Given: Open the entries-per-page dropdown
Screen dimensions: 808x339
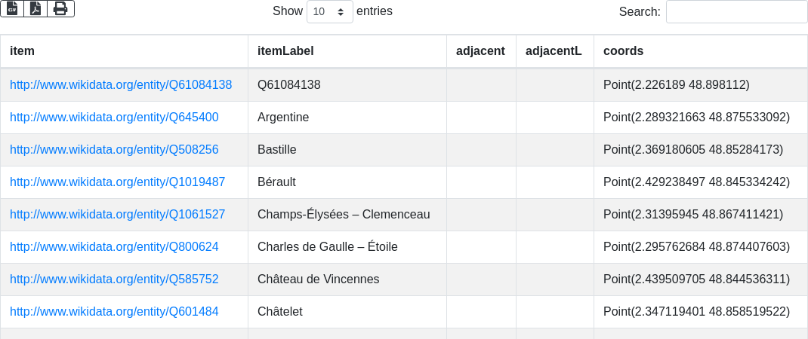Looking at the screenshot, I should [329, 12].
